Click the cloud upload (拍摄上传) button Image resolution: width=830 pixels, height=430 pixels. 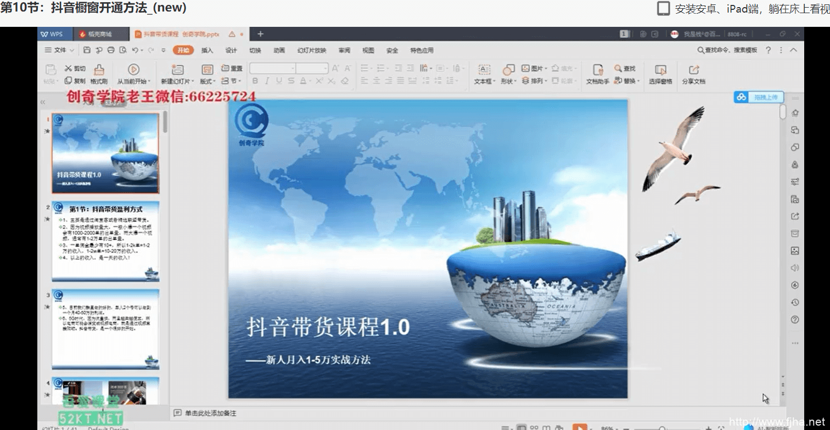pyautogui.click(x=759, y=97)
